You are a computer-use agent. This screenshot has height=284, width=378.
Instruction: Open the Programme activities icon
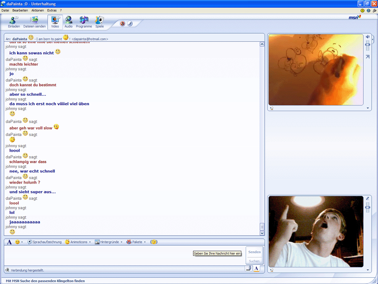[84, 22]
